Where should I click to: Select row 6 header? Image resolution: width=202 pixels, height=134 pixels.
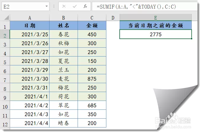click(x=5, y=70)
